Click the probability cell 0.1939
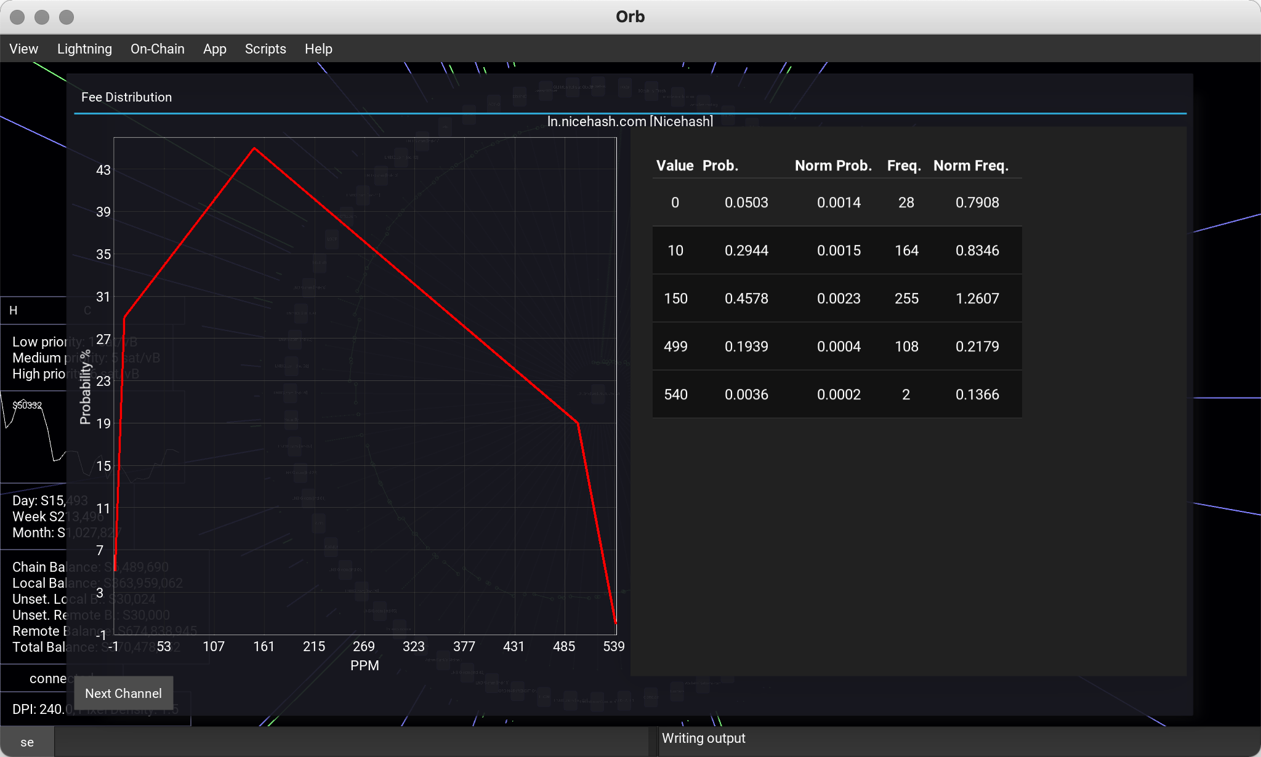The image size is (1261, 757). click(746, 346)
